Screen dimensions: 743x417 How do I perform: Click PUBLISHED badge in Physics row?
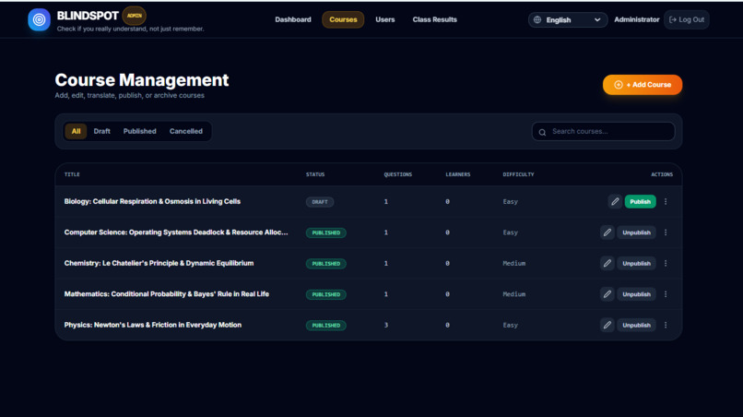click(326, 326)
